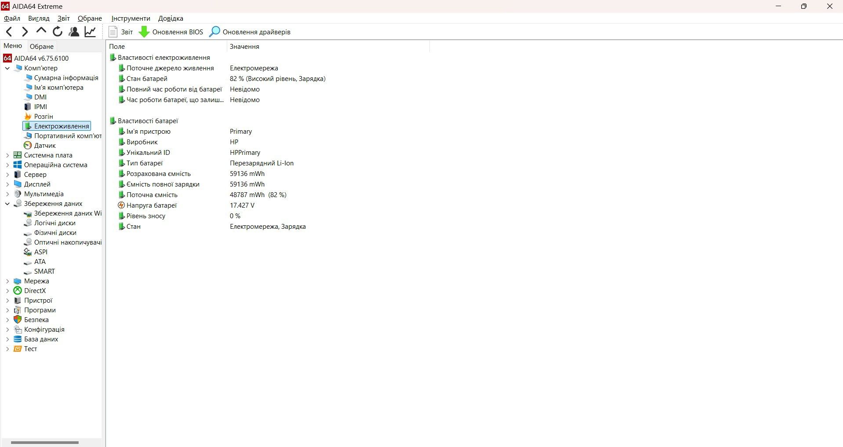Image resolution: width=843 pixels, height=447 pixels.
Task: Refresh the page with the circular arrow icon
Action: 58,32
